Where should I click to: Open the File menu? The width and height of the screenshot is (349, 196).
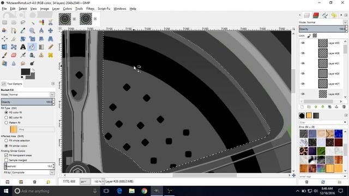pyautogui.click(x=4, y=9)
